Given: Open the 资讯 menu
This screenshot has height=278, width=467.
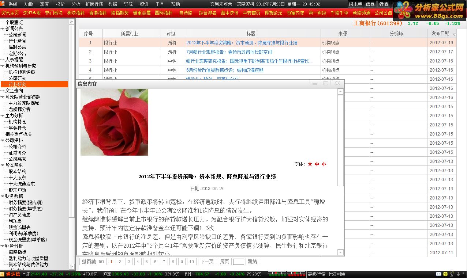Looking at the screenshot, I should [x=144, y=4].
